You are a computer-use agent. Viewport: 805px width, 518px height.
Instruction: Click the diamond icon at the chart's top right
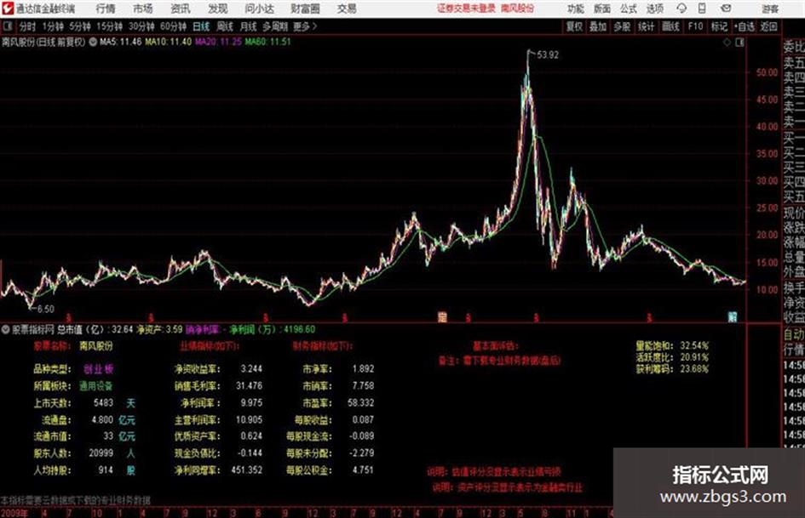tap(727, 43)
